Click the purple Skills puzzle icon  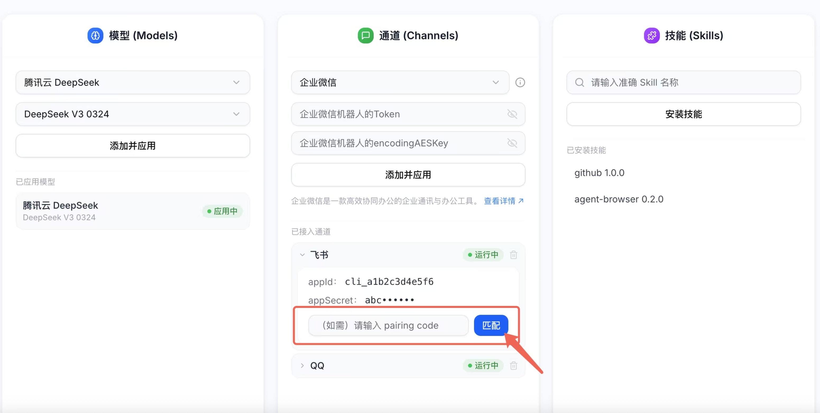click(652, 36)
